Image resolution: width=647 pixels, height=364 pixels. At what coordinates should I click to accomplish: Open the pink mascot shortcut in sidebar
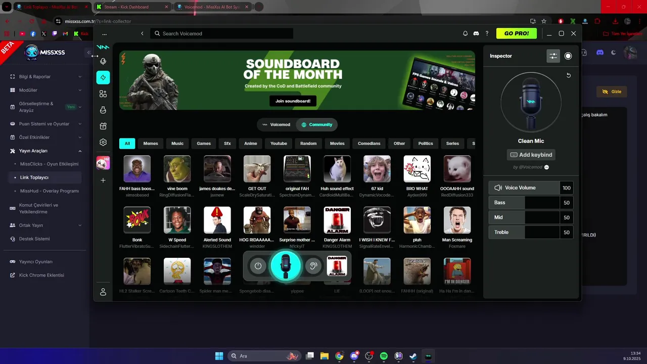click(x=103, y=163)
